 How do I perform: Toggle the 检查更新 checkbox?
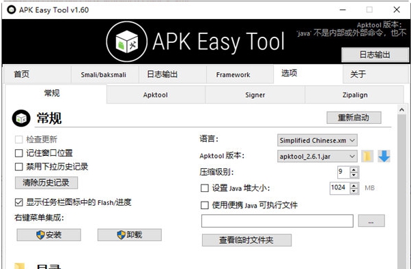18,140
